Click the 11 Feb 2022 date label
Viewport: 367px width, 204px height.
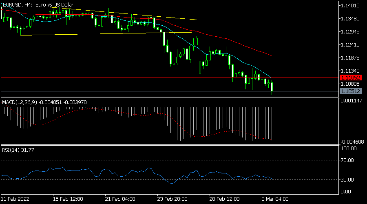pos(15,199)
